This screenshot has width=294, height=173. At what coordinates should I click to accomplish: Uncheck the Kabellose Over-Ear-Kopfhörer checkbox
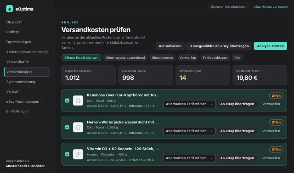coord(67,100)
